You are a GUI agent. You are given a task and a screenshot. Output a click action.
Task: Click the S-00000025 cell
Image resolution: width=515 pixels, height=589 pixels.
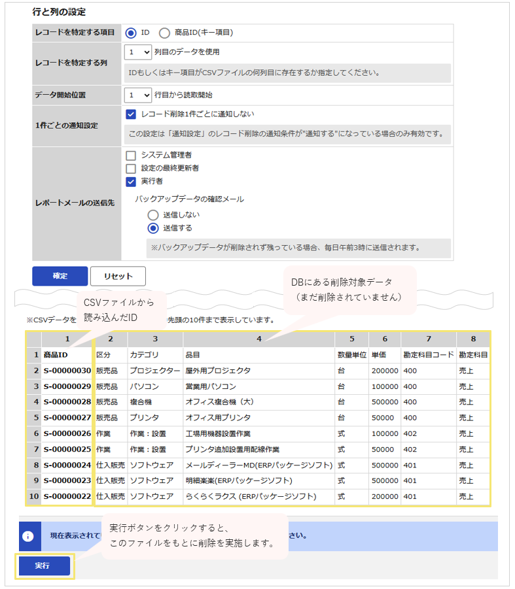[x=67, y=450]
